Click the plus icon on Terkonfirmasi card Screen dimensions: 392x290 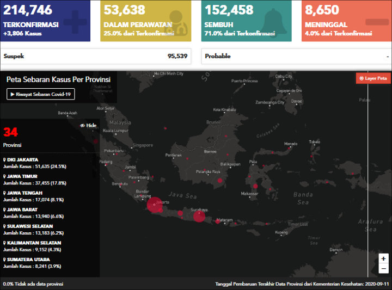click(x=75, y=21)
